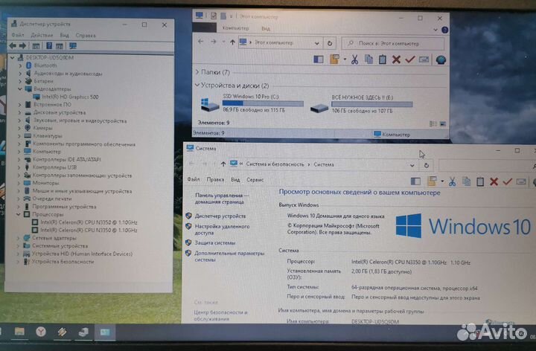The width and height of the screenshot is (536, 351).
Task: Click the red checkmark icon in Этот компьютер toolbar
Action: tap(410, 59)
